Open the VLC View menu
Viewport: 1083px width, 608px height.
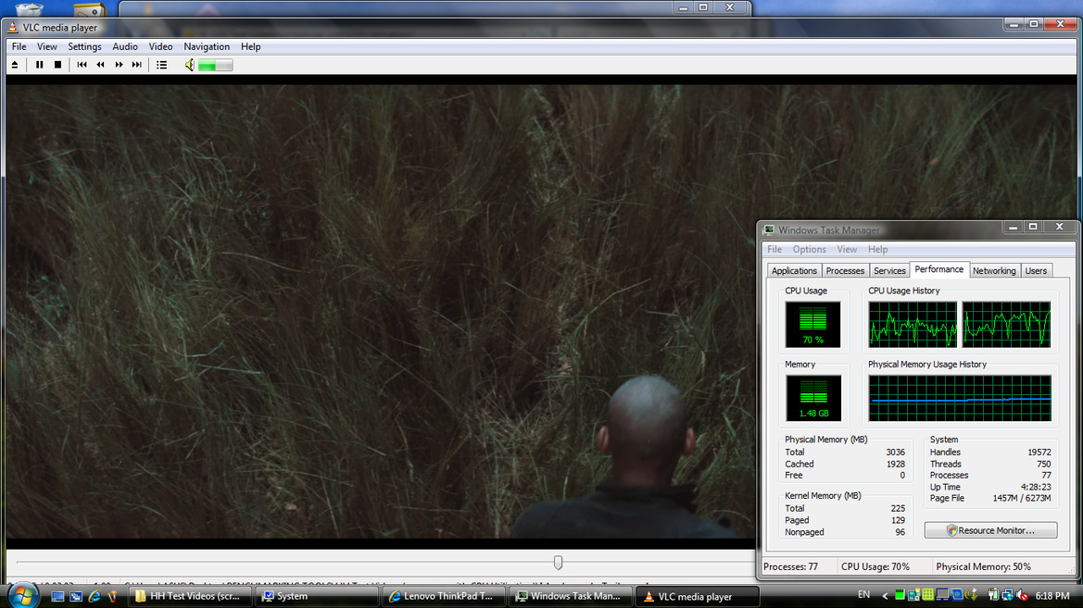point(47,47)
